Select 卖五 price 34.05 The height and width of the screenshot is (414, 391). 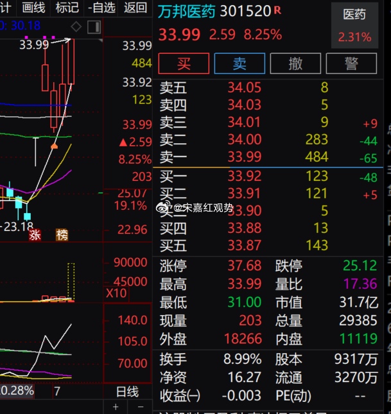coord(245,87)
